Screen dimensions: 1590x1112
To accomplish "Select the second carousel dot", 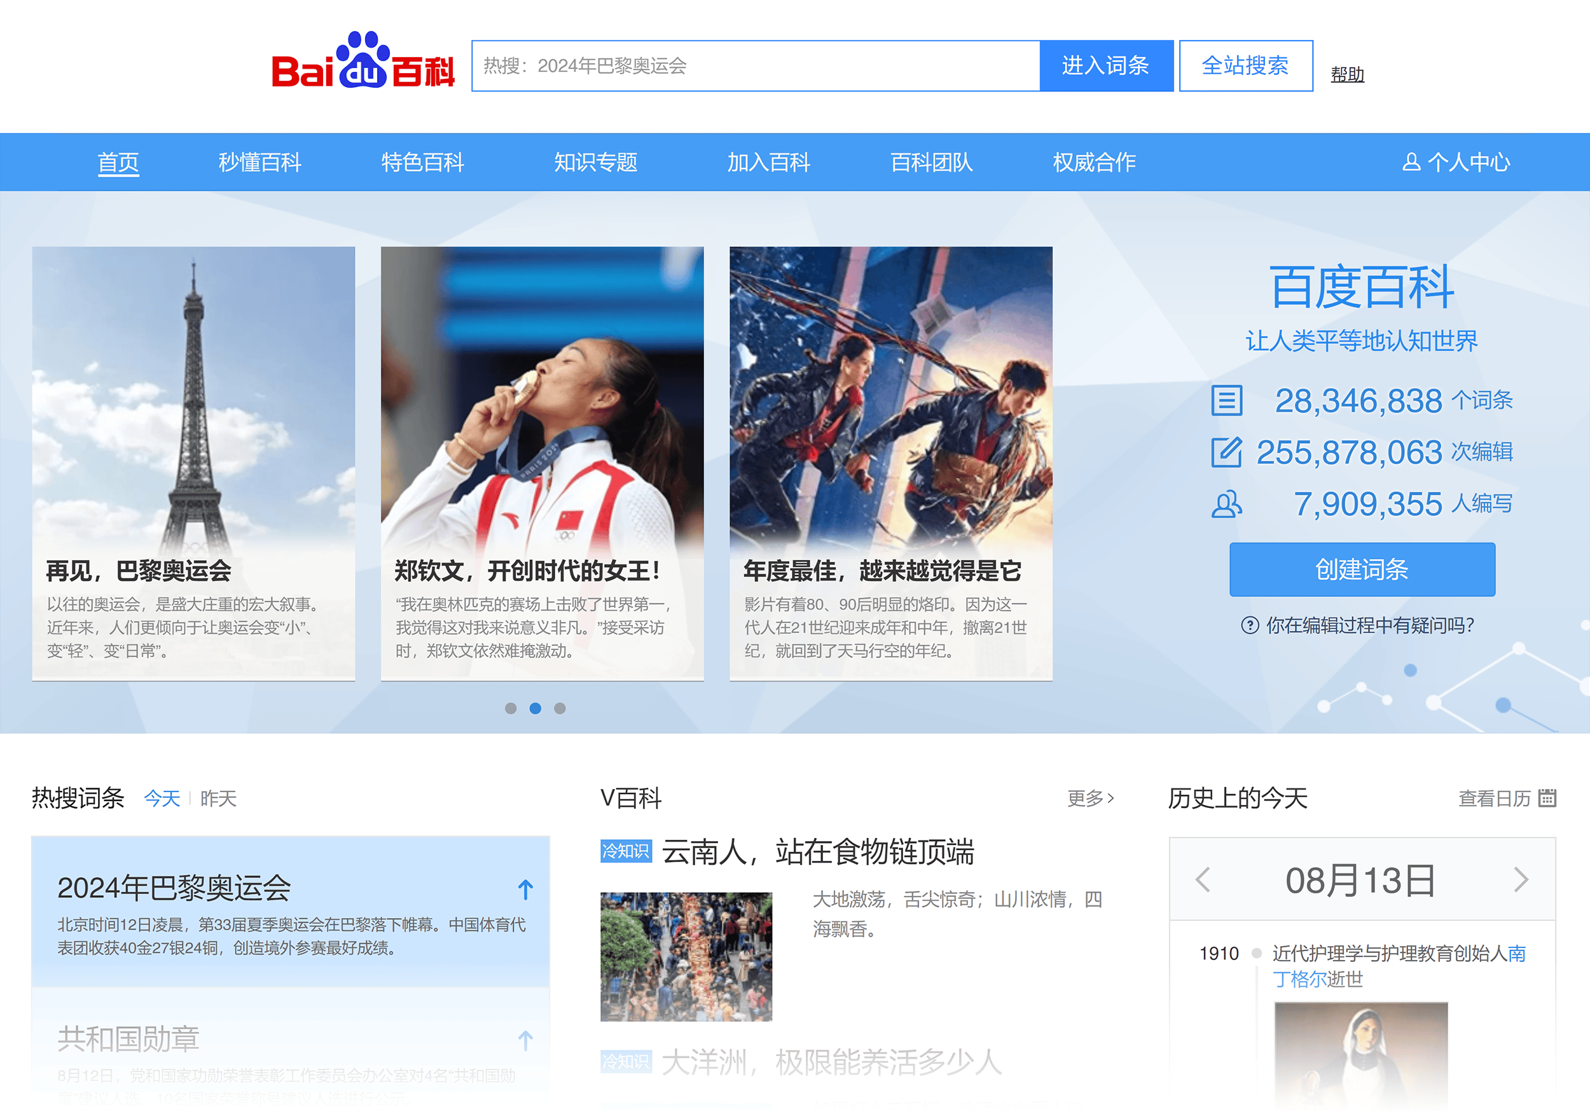I will (536, 708).
